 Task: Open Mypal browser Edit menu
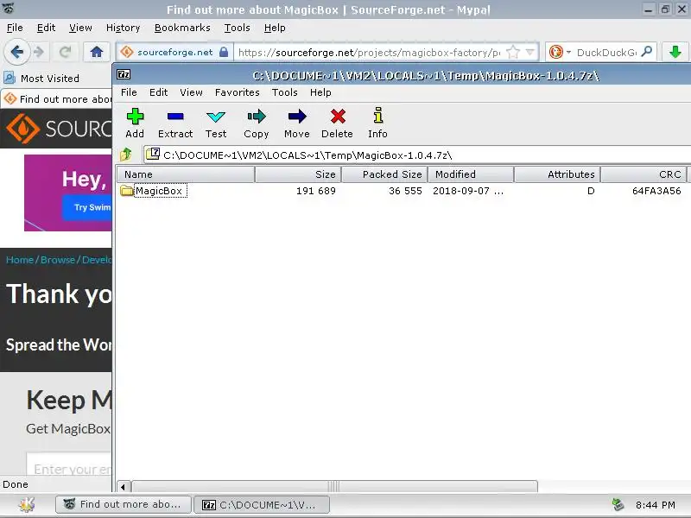coord(47,28)
